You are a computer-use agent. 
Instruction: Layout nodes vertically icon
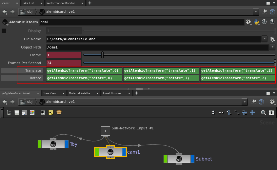tap(213, 113)
